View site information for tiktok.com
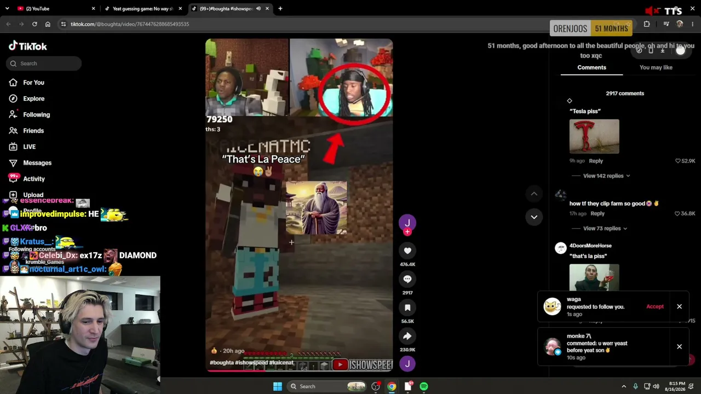Image resolution: width=701 pixels, height=394 pixels. [x=64, y=24]
